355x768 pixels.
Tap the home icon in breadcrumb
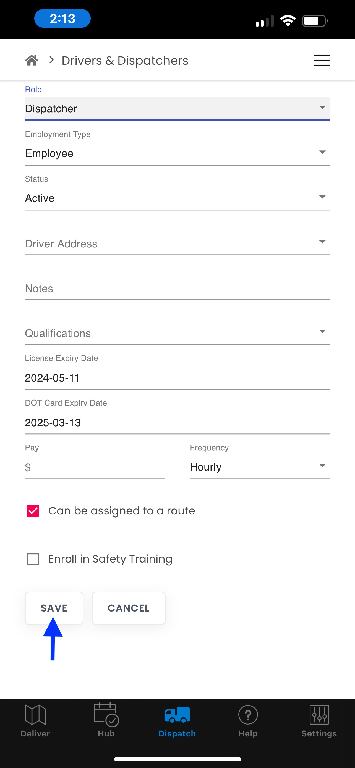coord(32,61)
